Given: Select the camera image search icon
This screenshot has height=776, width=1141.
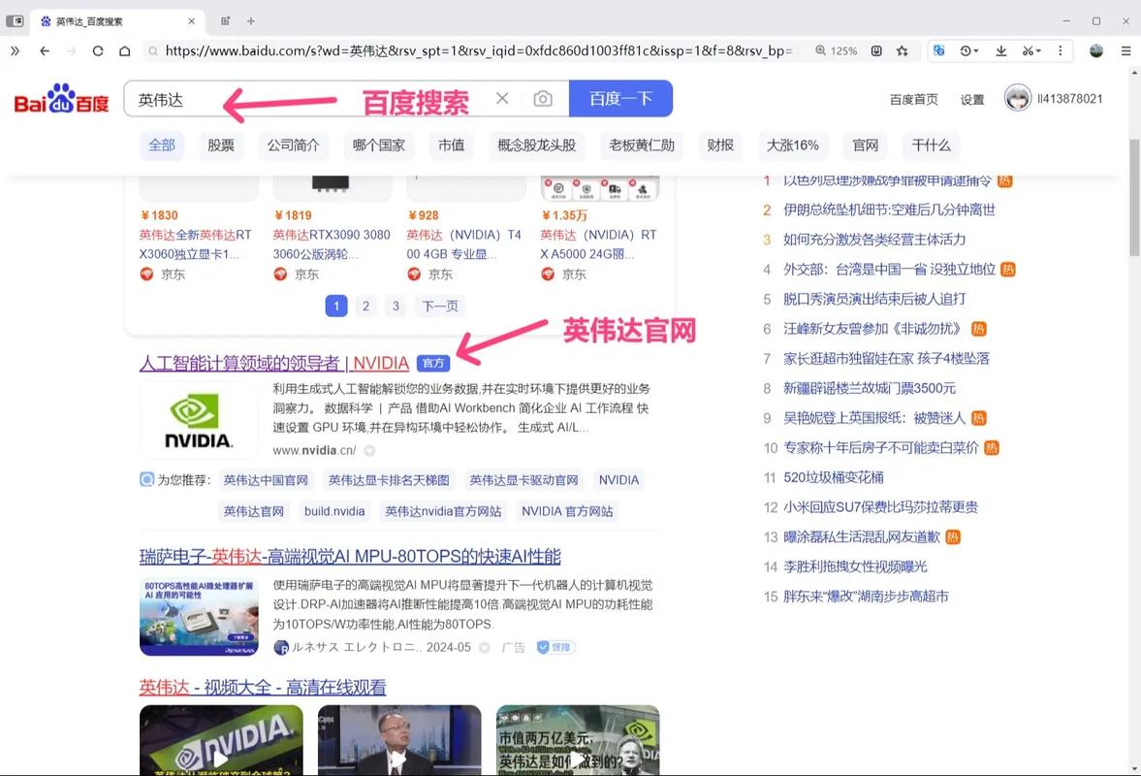Looking at the screenshot, I should [x=542, y=98].
